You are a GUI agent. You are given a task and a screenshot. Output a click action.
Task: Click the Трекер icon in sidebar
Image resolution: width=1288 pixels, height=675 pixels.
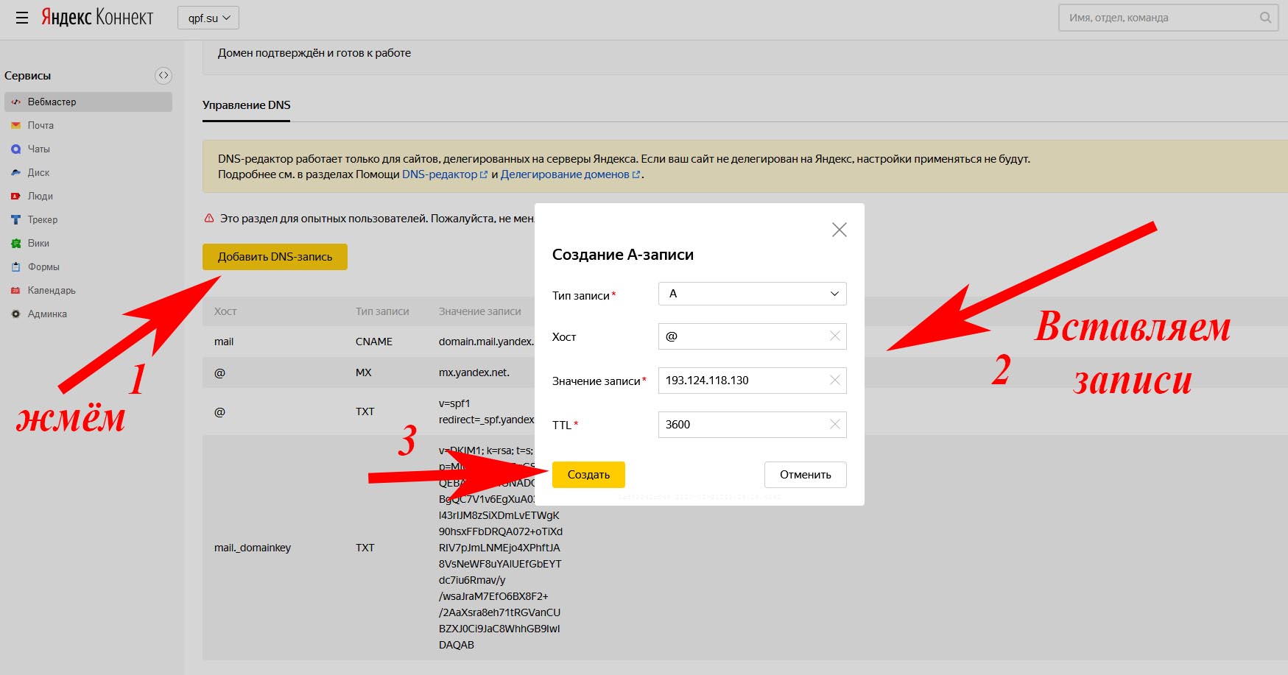point(15,219)
